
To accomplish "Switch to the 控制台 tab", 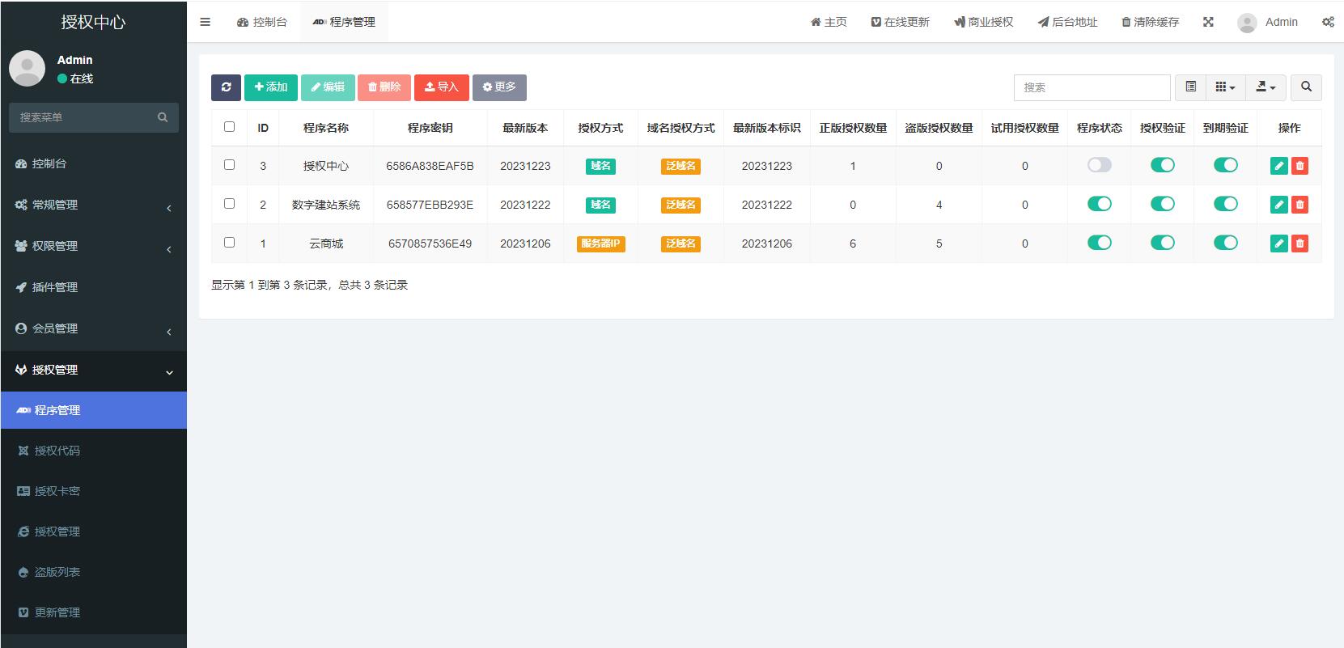I will pyautogui.click(x=262, y=22).
